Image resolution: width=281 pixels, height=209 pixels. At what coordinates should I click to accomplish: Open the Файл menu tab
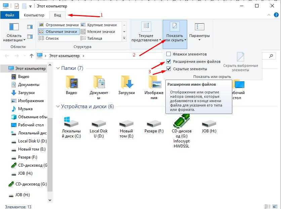pyautogui.click(x=10, y=15)
